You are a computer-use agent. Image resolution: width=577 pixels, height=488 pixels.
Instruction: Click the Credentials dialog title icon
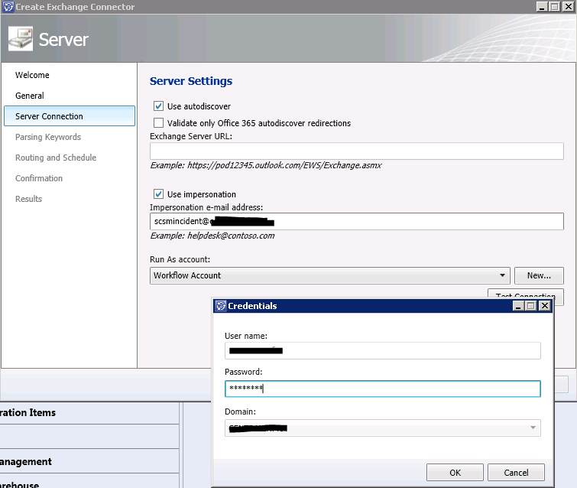tap(220, 306)
